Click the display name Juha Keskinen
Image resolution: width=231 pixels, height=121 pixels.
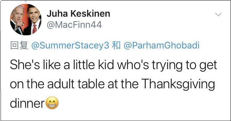pos(78,14)
